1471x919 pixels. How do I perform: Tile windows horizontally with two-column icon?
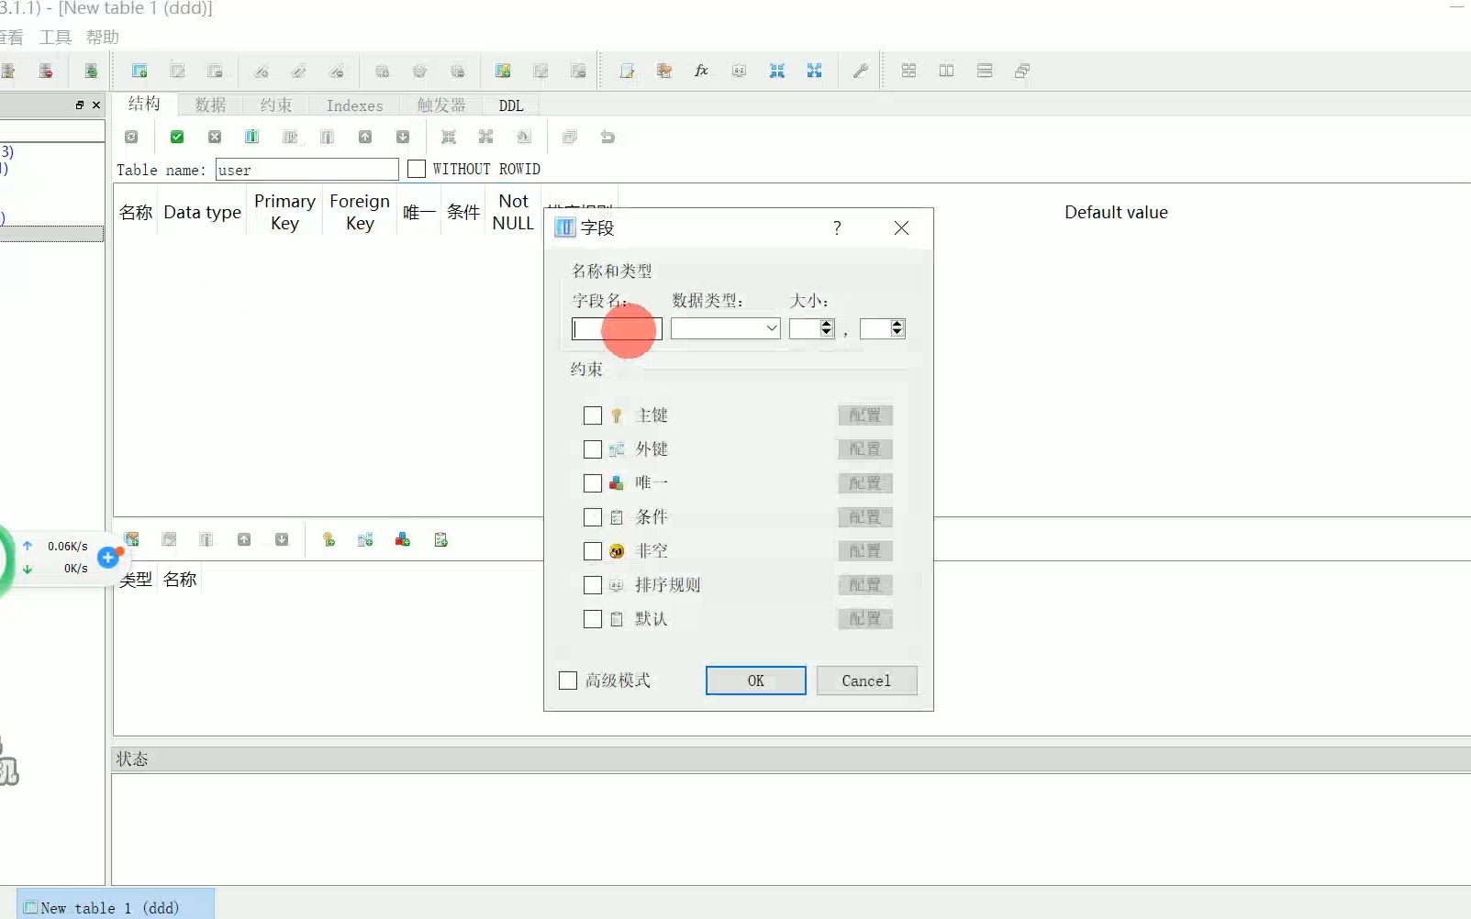tap(946, 71)
